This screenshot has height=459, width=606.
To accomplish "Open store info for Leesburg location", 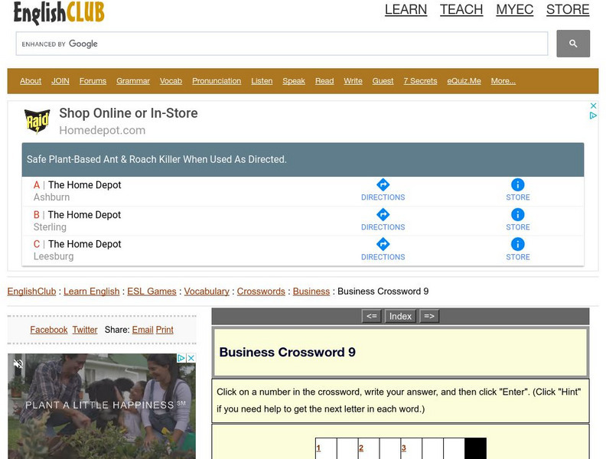I will pos(518,249).
